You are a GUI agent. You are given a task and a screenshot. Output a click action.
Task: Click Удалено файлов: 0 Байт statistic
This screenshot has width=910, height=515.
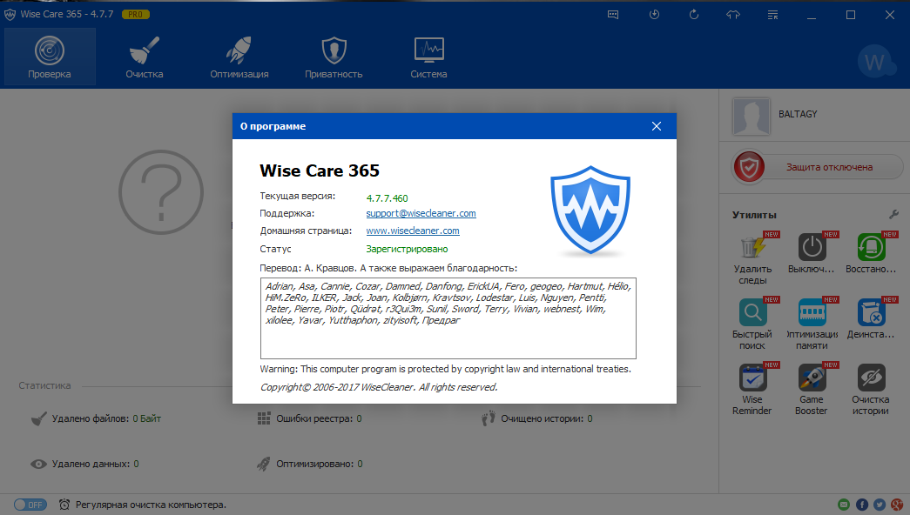coord(97,418)
